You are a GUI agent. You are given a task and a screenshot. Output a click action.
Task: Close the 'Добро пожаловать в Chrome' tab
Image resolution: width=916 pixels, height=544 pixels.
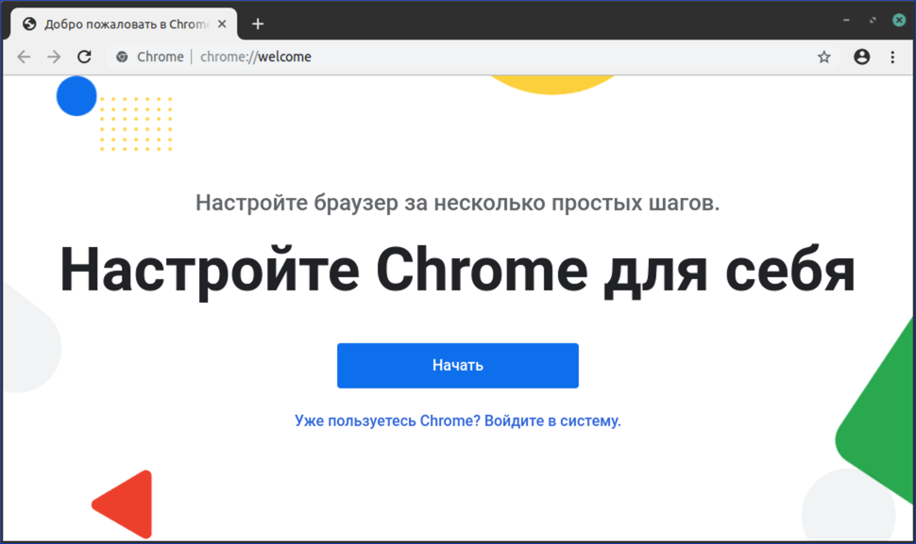(222, 24)
